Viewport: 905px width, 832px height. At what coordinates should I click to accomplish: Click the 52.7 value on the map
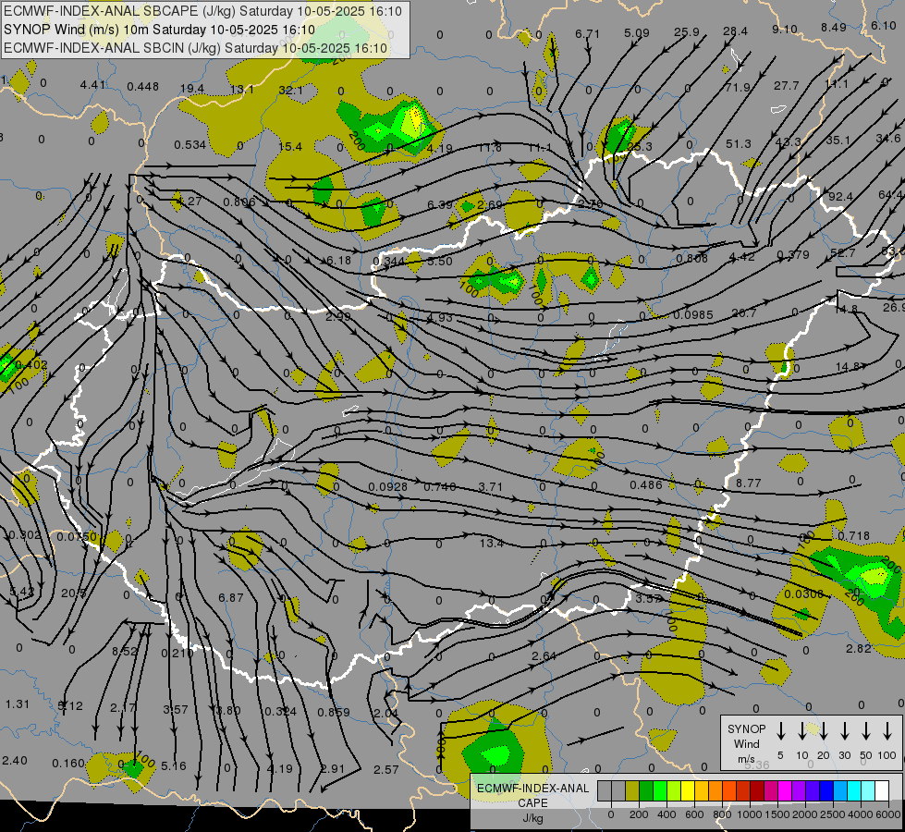(843, 253)
